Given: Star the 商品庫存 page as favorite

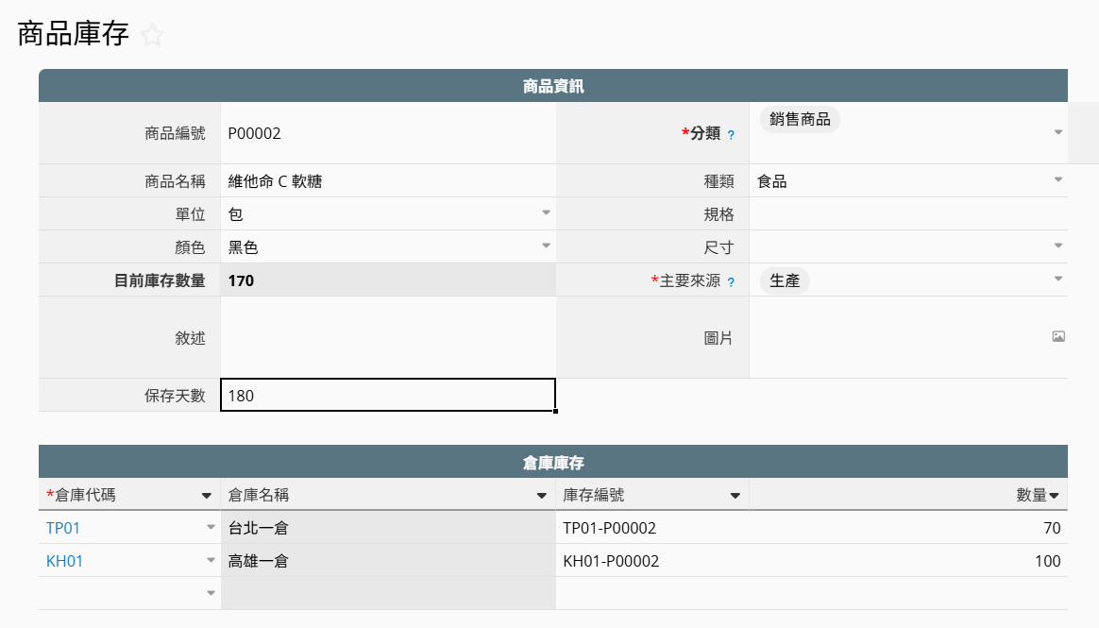Looking at the screenshot, I should 152,36.
